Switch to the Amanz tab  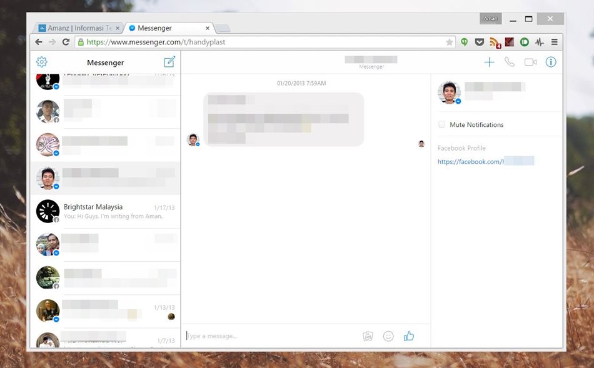coord(79,28)
